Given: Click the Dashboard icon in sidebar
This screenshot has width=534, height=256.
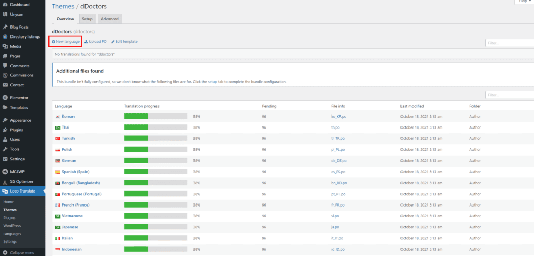Looking at the screenshot, I should [x=5, y=4].
